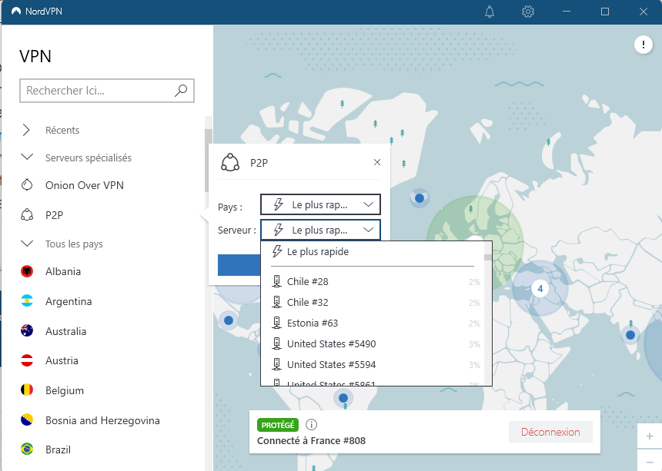
Task: Open NordVPN settings gear
Action: pos(528,12)
